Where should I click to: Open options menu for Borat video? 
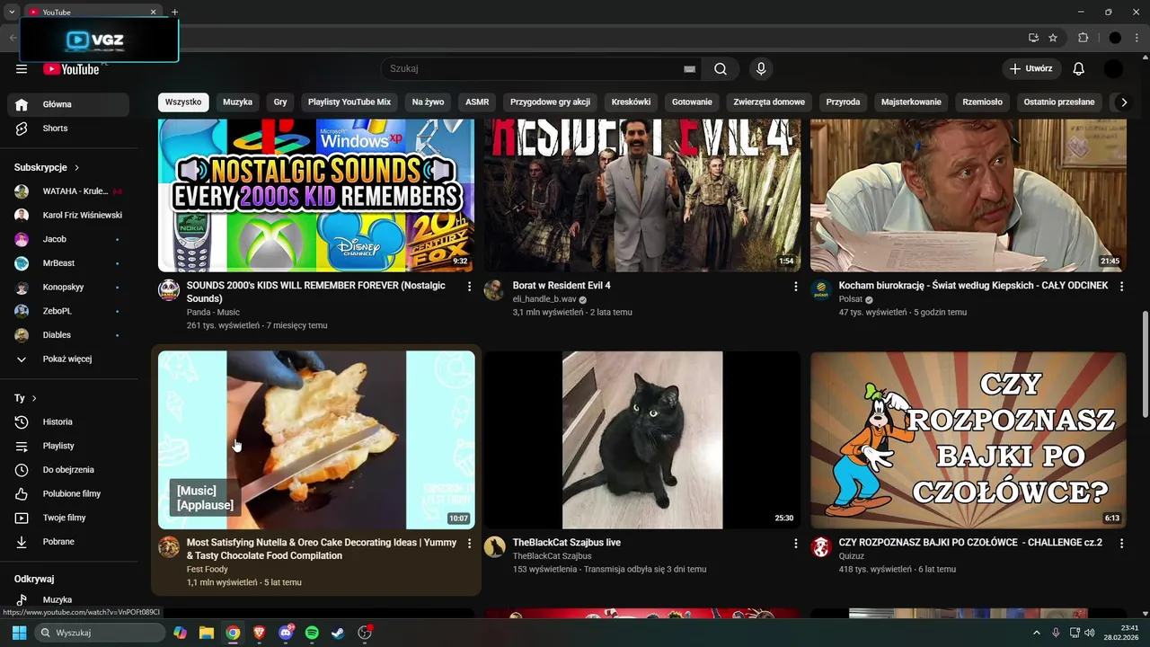795,286
